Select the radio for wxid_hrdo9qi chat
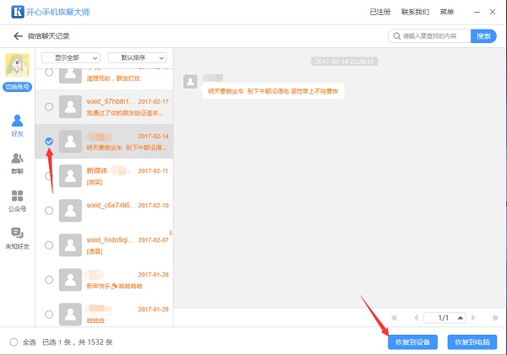This screenshot has height=355, width=507. (x=49, y=245)
